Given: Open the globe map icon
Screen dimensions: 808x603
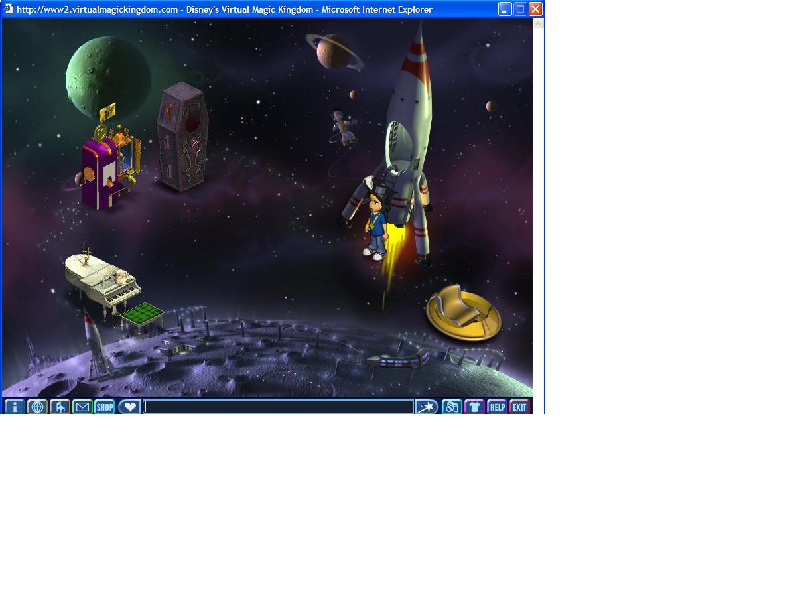Looking at the screenshot, I should point(37,407).
